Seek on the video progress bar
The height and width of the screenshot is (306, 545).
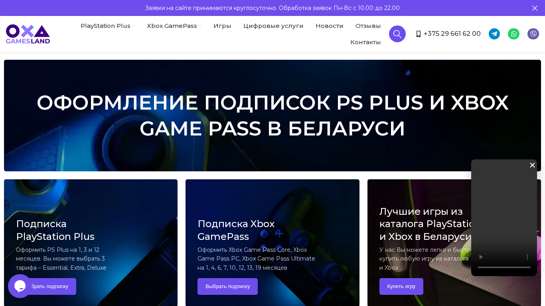click(x=504, y=267)
